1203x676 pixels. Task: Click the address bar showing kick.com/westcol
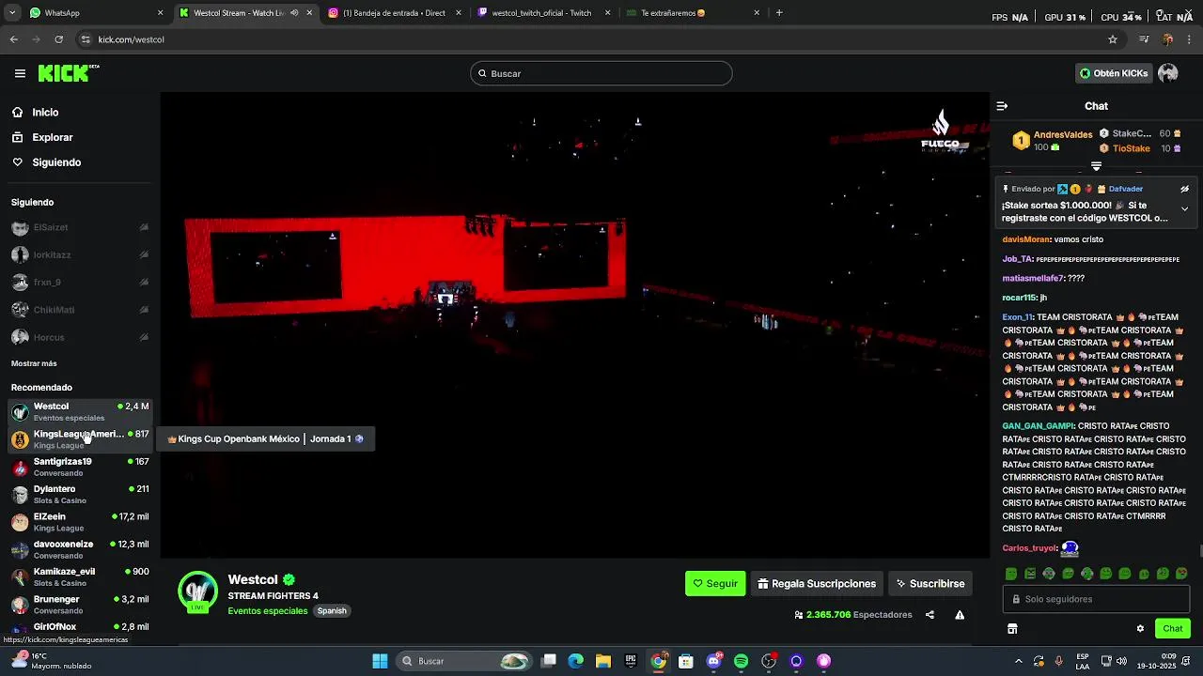click(601, 39)
